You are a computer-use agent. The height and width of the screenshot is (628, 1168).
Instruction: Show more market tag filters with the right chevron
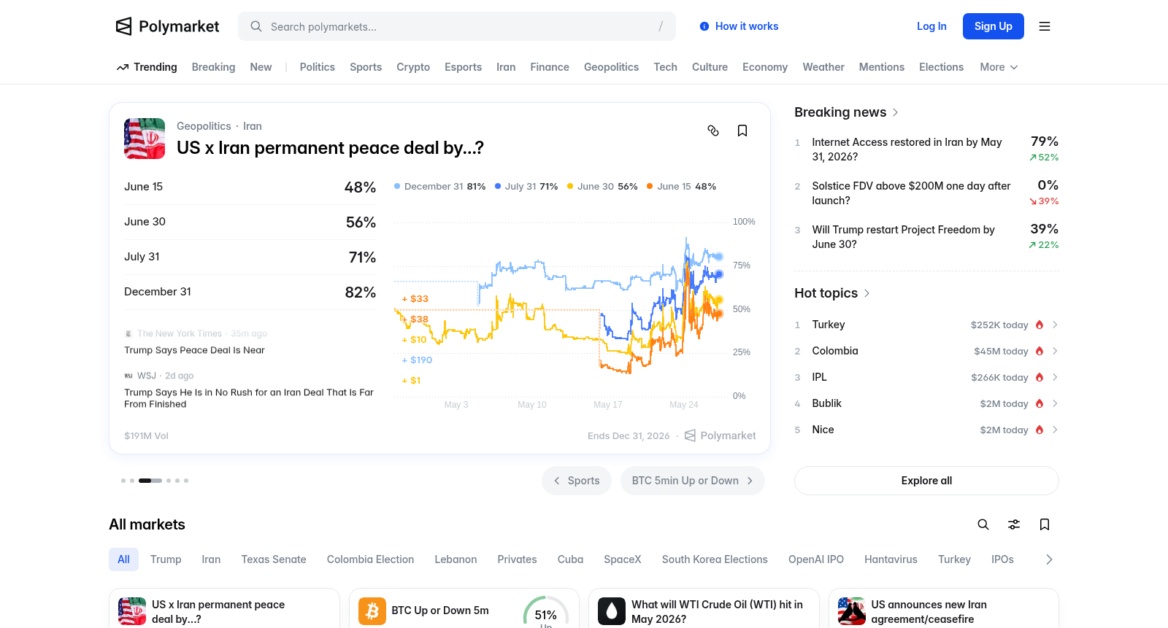click(1049, 559)
